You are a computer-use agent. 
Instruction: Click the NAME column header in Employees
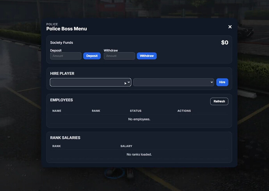pyautogui.click(x=57, y=111)
